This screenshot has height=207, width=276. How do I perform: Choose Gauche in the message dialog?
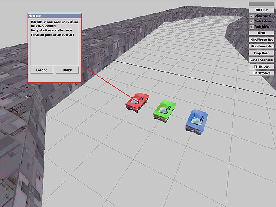click(42, 70)
